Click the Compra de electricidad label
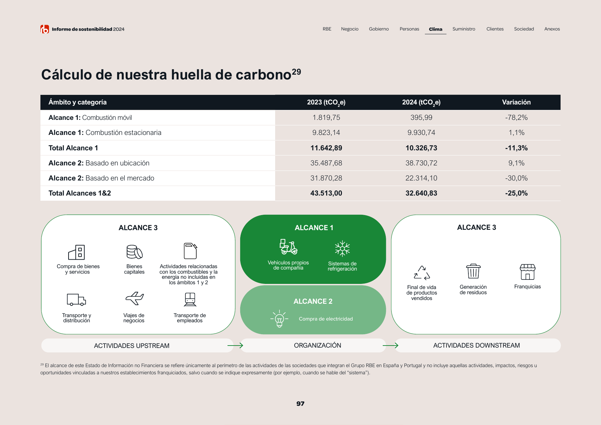 tap(326, 319)
